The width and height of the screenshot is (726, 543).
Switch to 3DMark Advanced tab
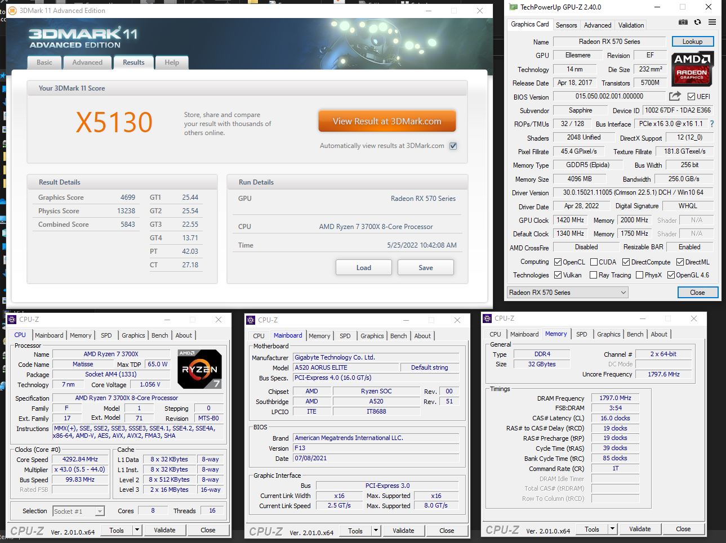[87, 62]
